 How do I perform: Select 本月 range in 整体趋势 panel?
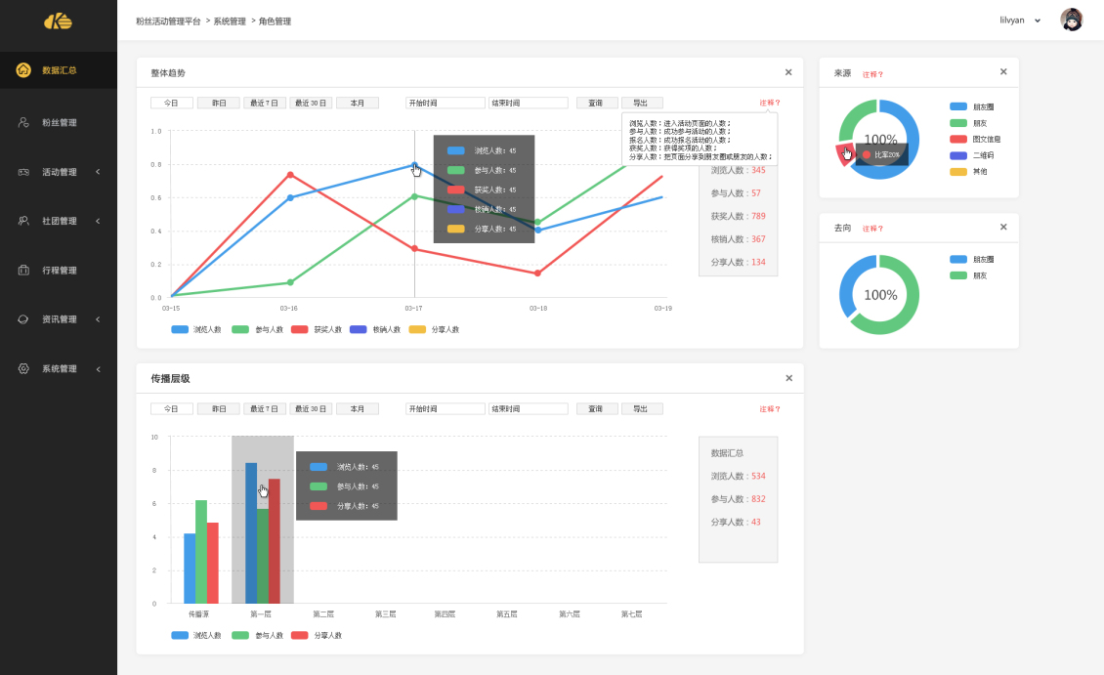tap(358, 103)
